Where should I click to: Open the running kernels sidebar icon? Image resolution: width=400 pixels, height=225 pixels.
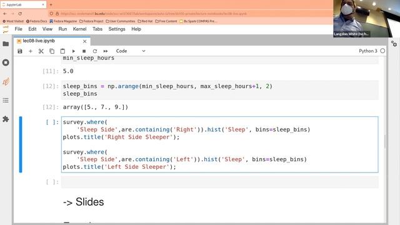[x=6, y=62]
